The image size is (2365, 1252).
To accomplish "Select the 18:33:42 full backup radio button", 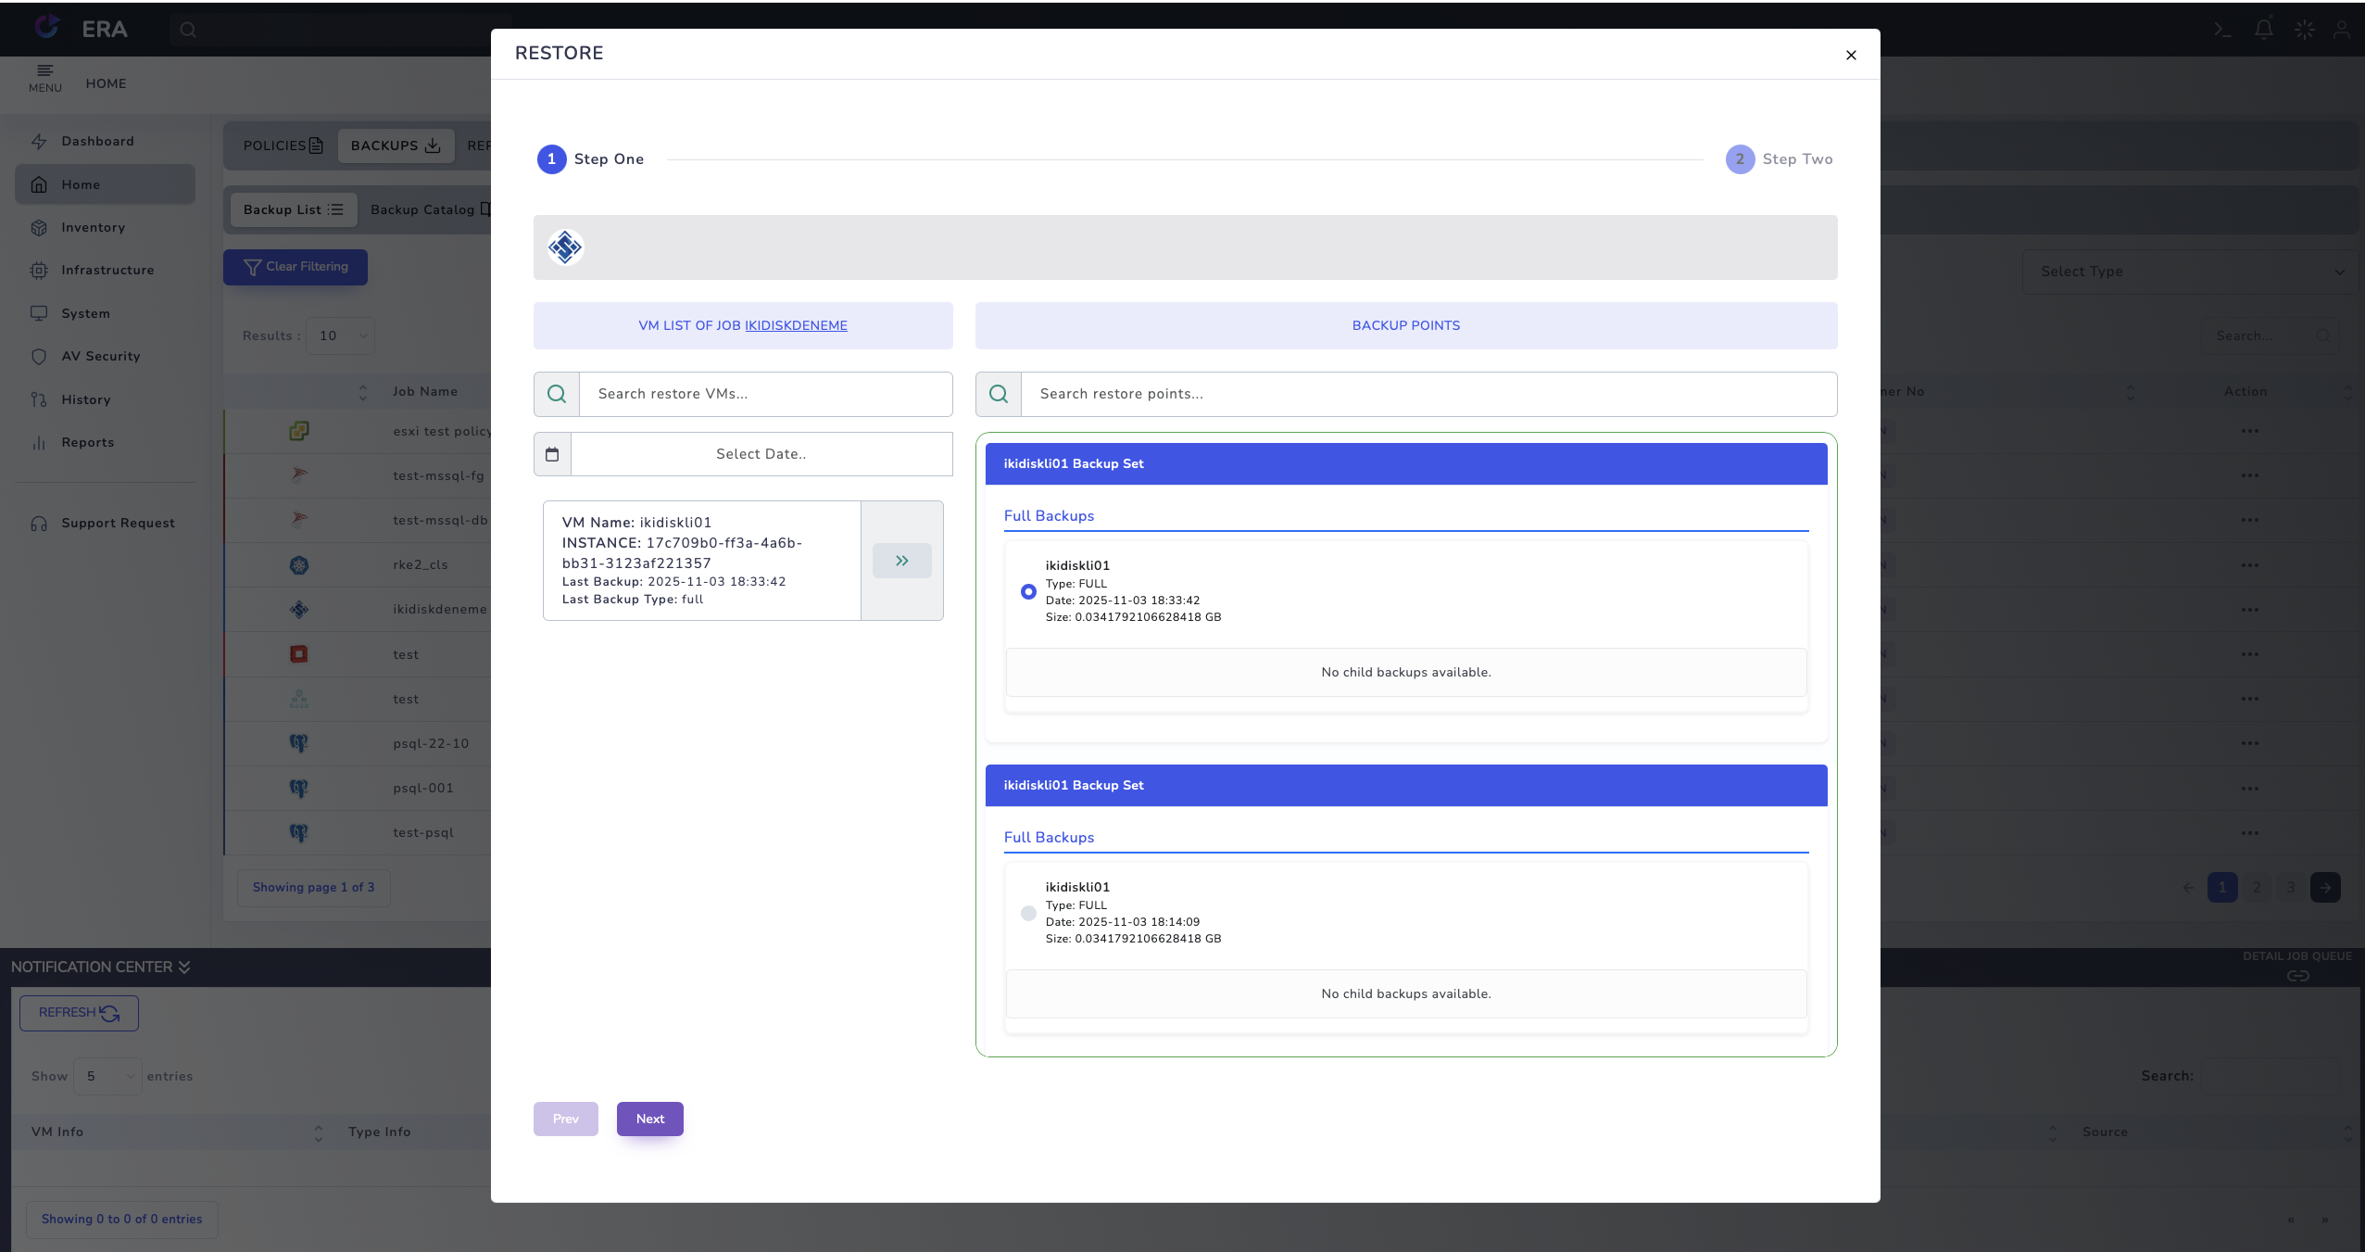I will pos(1028,591).
